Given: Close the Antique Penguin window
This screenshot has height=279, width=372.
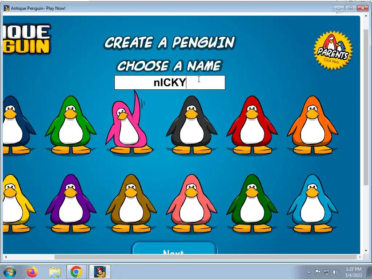Looking at the screenshot, I should [363, 8].
